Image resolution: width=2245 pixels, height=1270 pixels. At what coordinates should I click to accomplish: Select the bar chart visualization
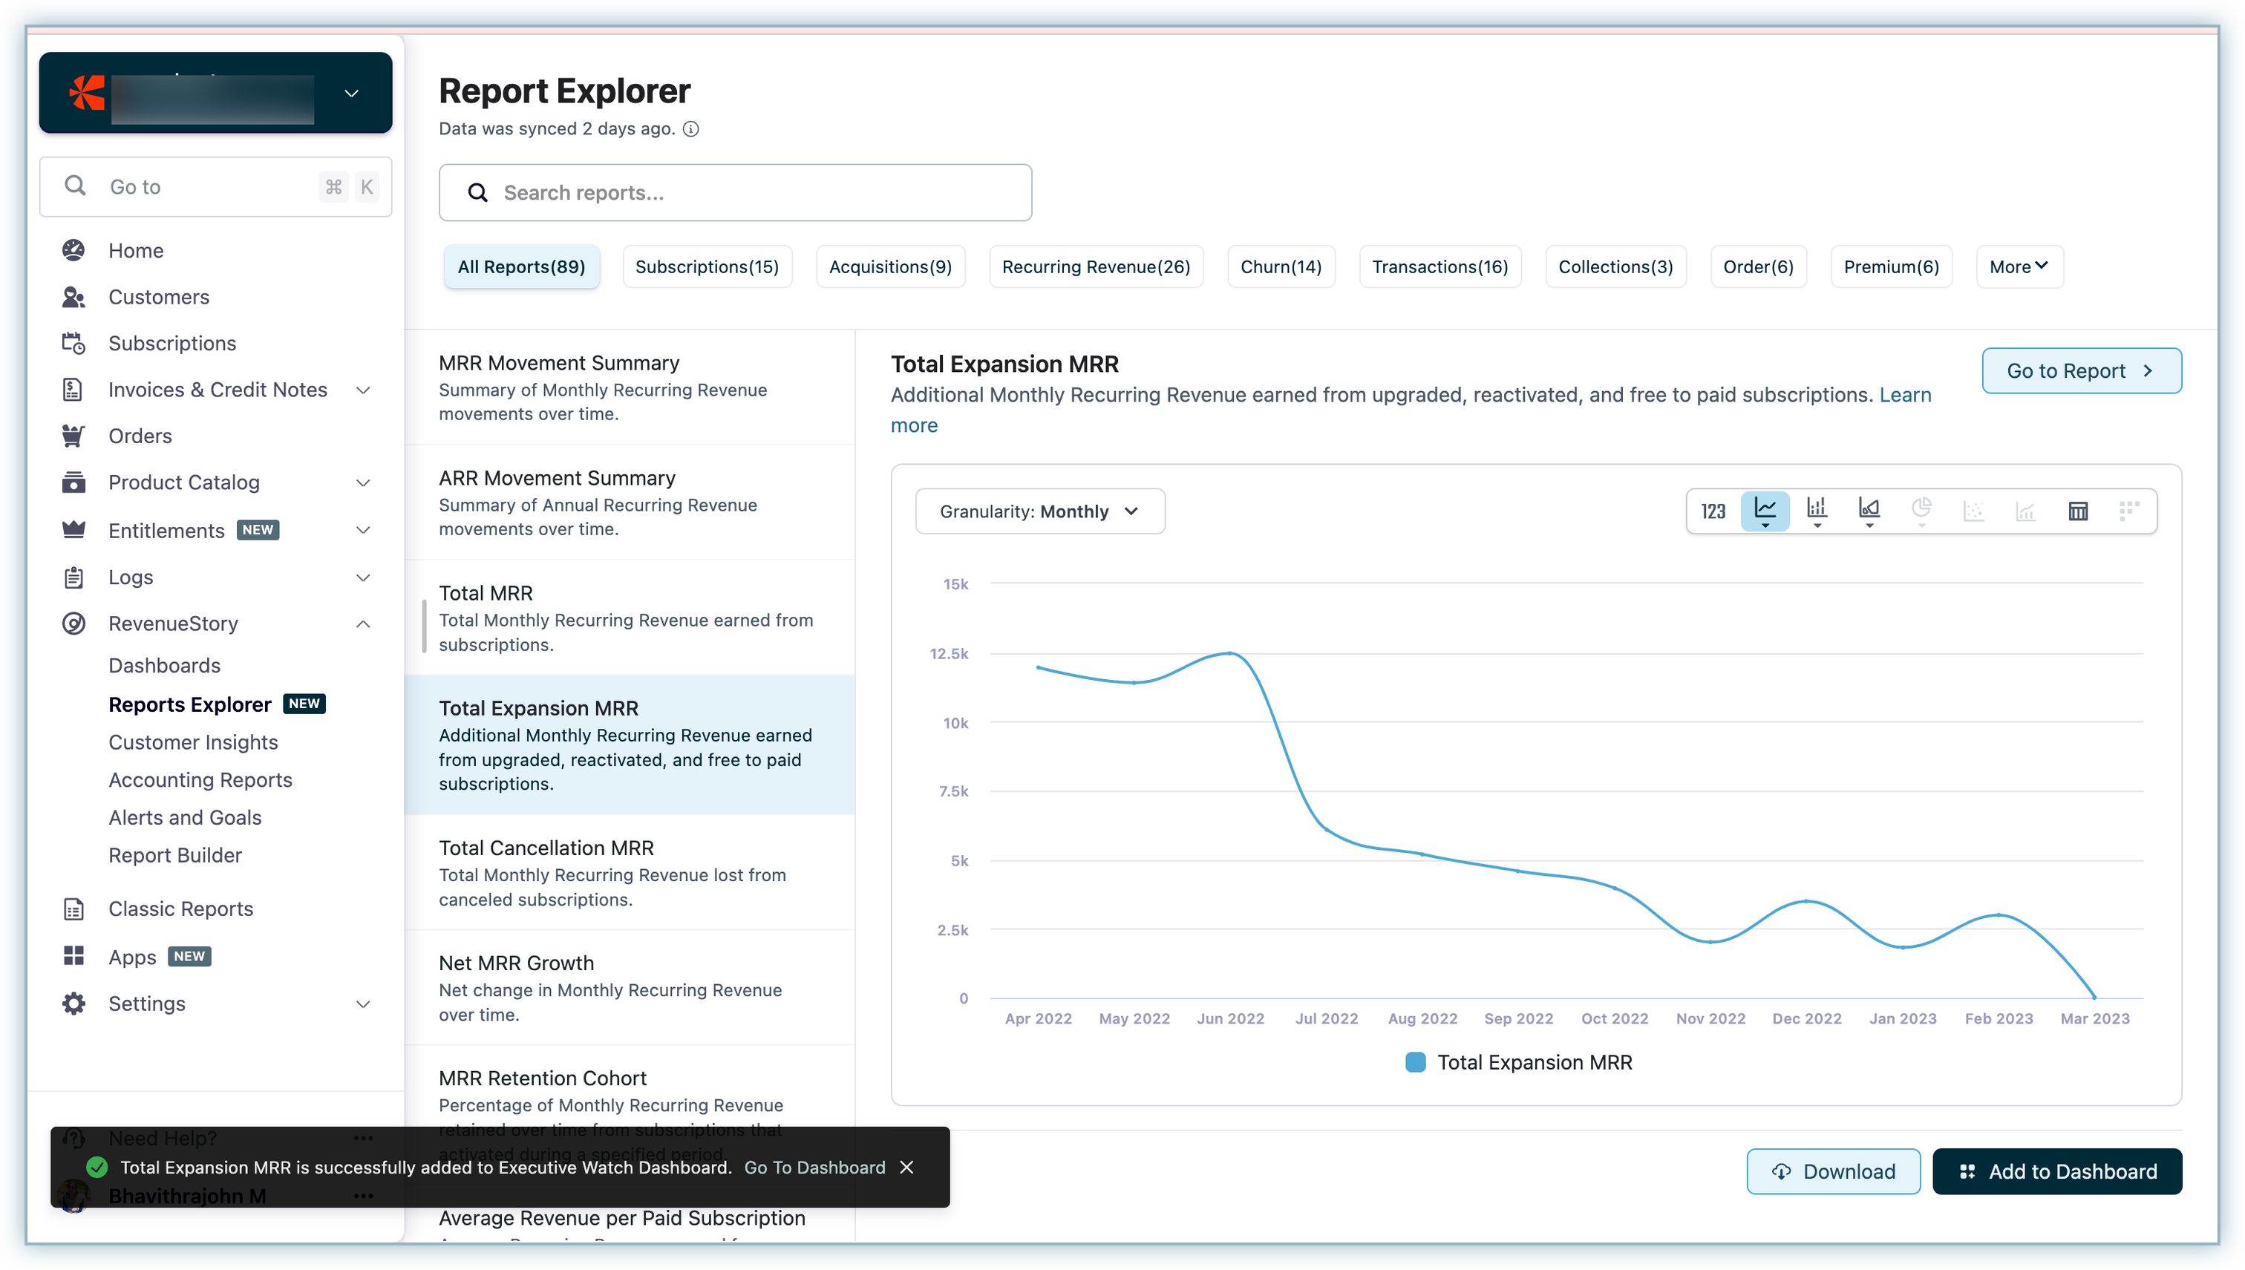[x=1817, y=509]
